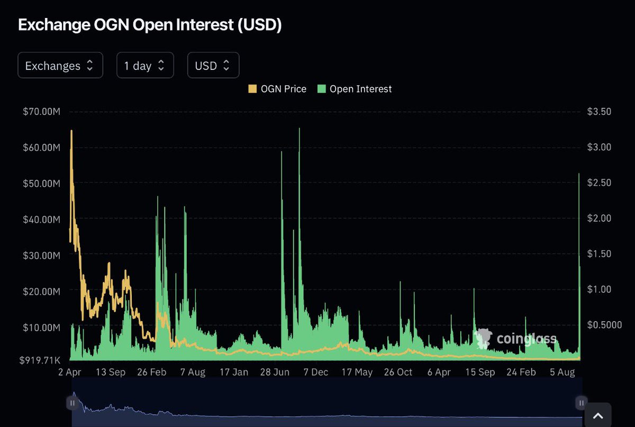
Task: Click the 7 Aug date label
Action: pyautogui.click(x=193, y=373)
